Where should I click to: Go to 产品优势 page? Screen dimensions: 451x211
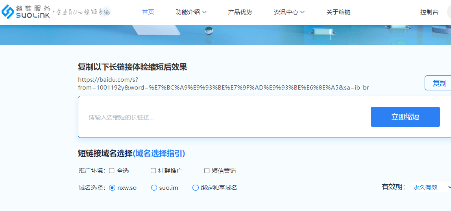pyautogui.click(x=240, y=12)
